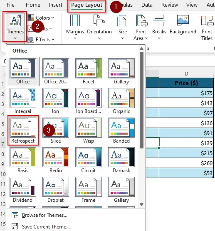Switch to the Insert tab
This screenshot has width=215, height=231.
point(56,5)
